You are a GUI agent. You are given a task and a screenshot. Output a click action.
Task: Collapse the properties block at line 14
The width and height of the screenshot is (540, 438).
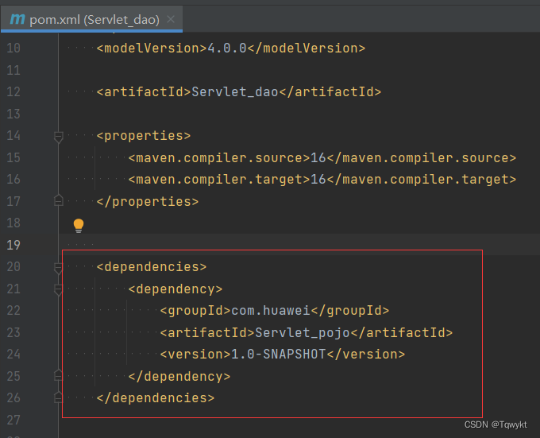[x=59, y=137]
